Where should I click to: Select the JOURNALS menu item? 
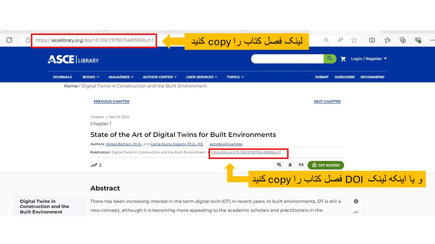[x=62, y=77]
